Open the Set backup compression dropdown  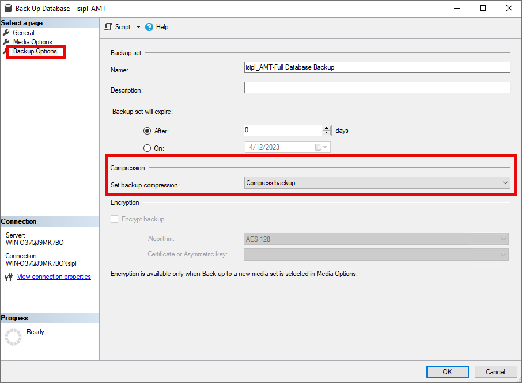click(x=505, y=182)
